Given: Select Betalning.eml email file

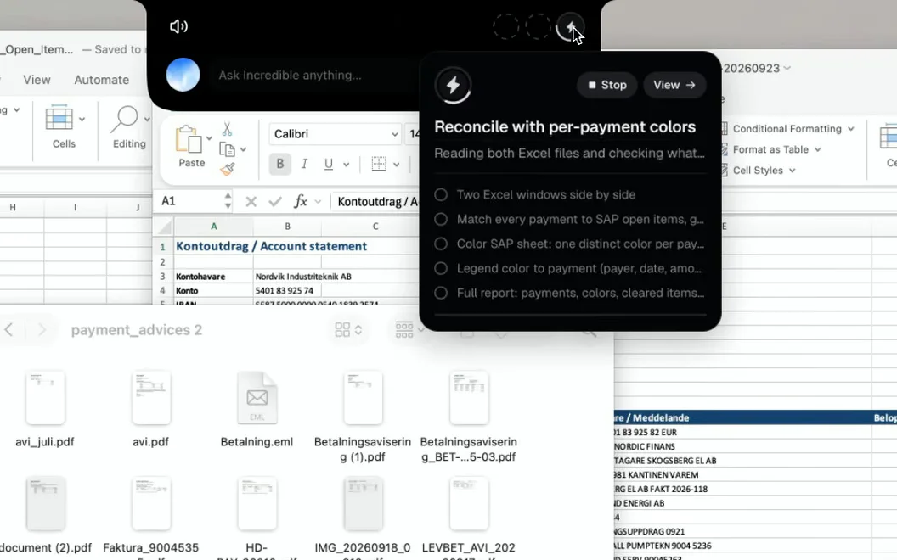Looking at the screenshot, I should [257, 398].
